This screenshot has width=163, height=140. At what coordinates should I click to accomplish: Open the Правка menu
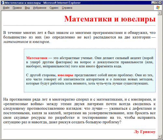click(17, 8)
